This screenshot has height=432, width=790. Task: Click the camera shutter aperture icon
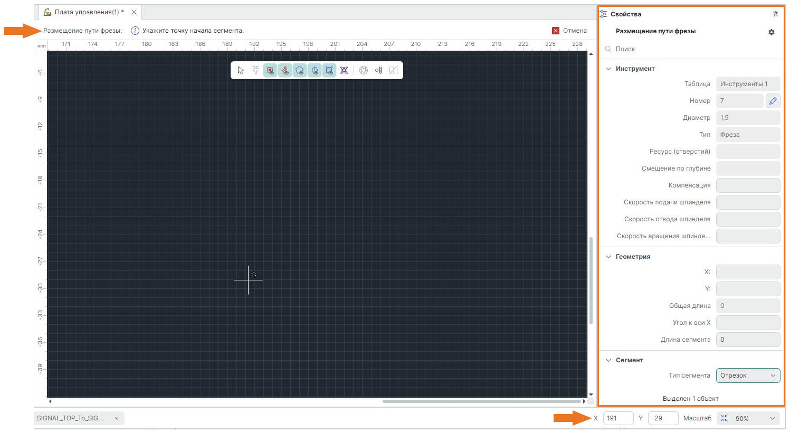click(364, 70)
